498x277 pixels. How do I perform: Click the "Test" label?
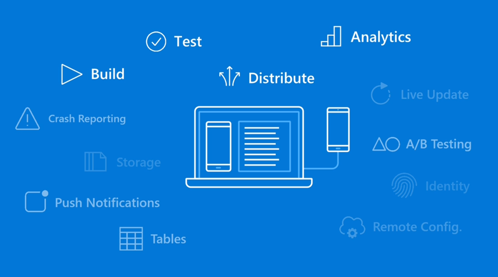pyautogui.click(x=188, y=42)
